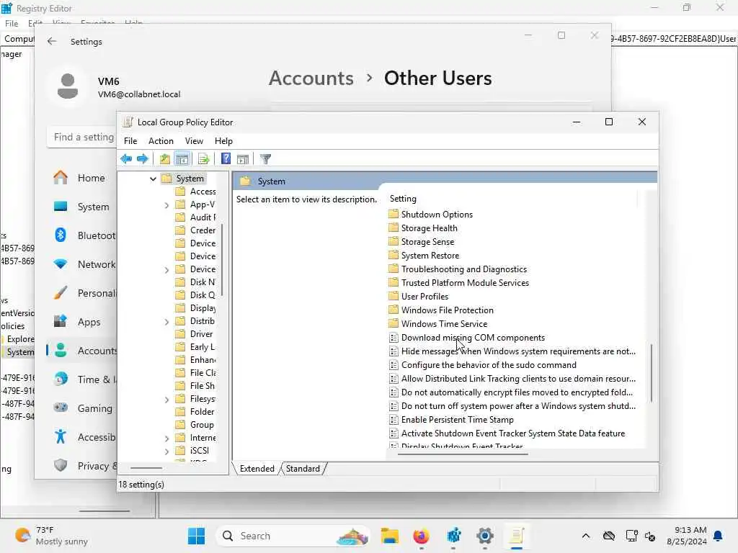738x553 pixels.
Task: Open Action menu in Group Policy Editor
Action: [161, 141]
